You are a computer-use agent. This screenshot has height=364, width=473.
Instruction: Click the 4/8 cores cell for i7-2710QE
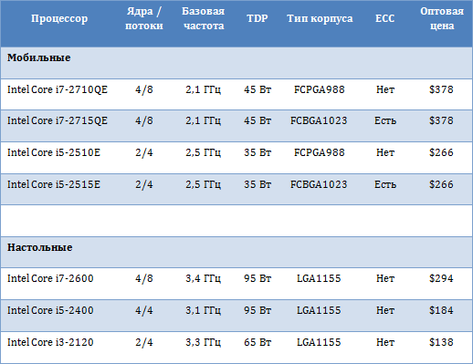tap(144, 89)
